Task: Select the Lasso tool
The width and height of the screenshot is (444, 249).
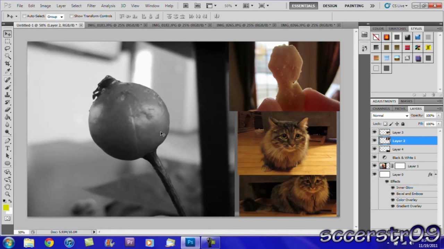Action: 8,49
